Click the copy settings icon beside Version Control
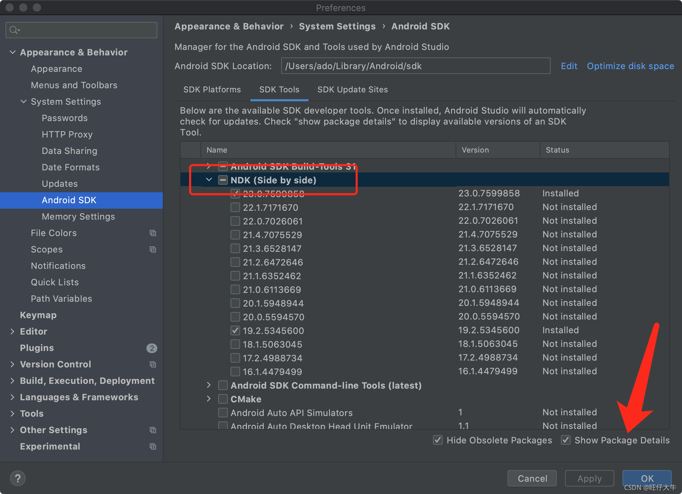The image size is (682, 494). 153,364
